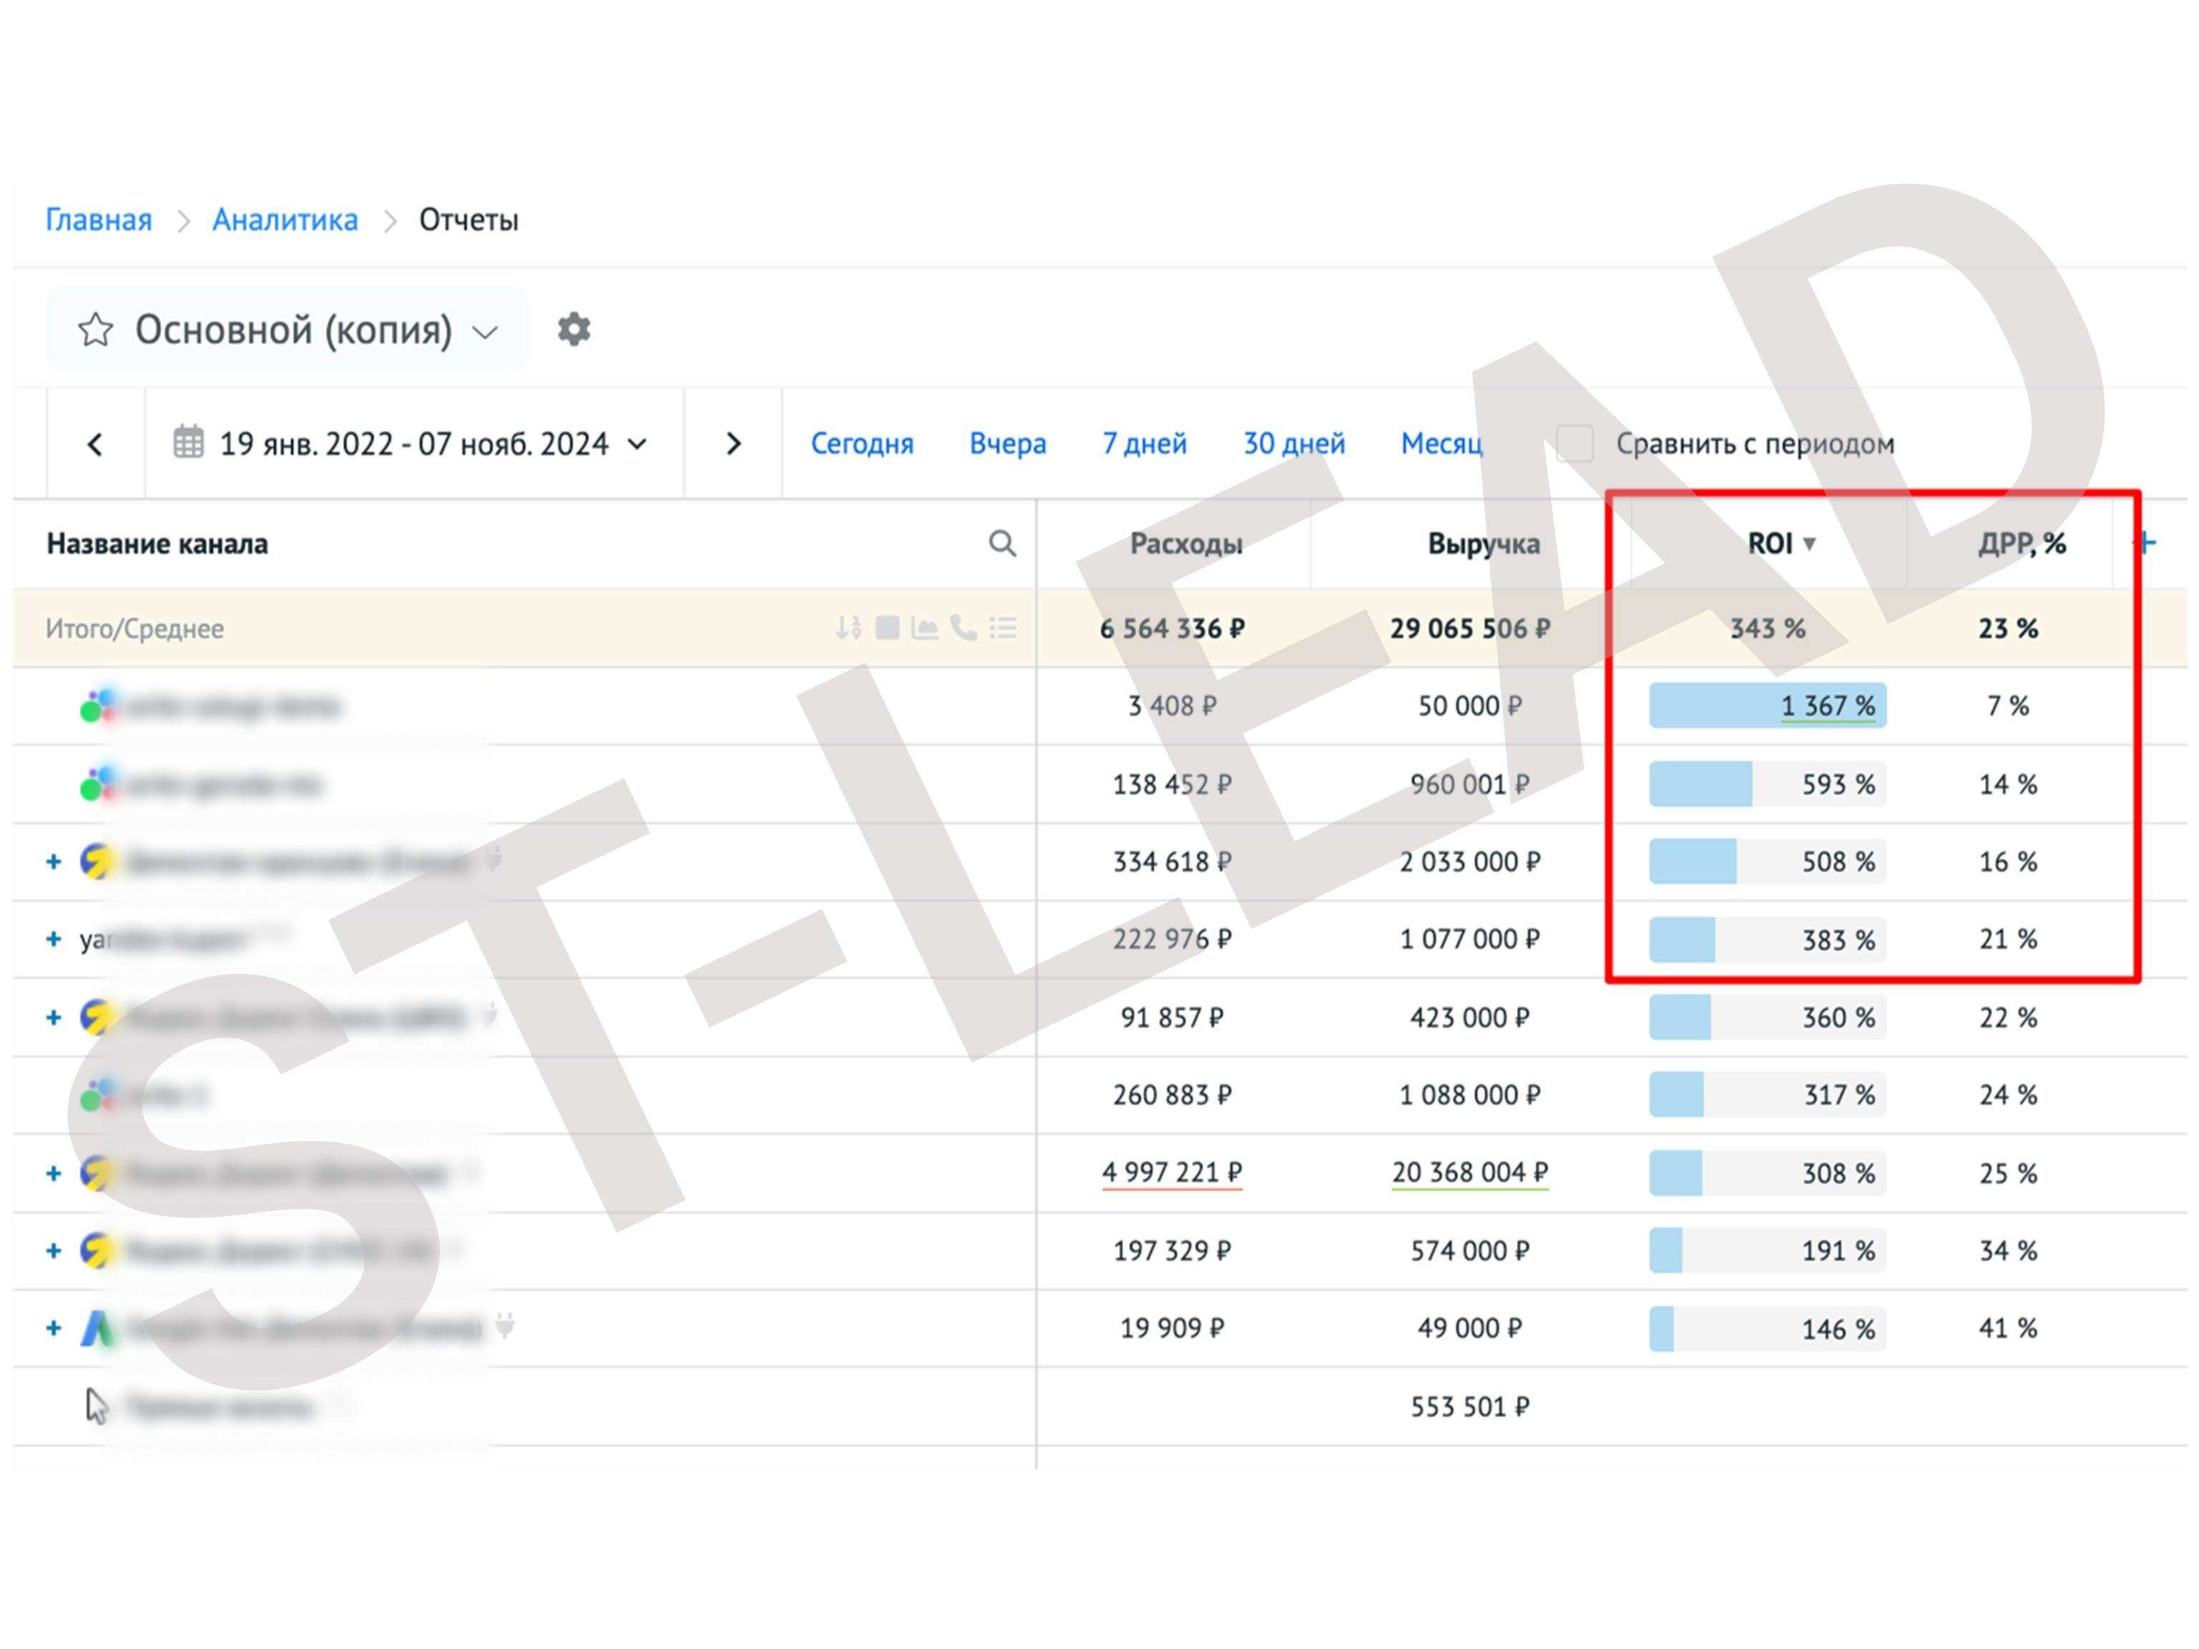The height and width of the screenshot is (1649, 2199).
Task: Click the 593 % ROI bar
Action: [x=1767, y=784]
